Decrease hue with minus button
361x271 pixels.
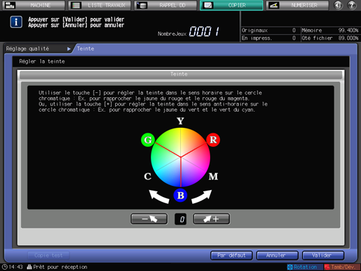click(149, 219)
